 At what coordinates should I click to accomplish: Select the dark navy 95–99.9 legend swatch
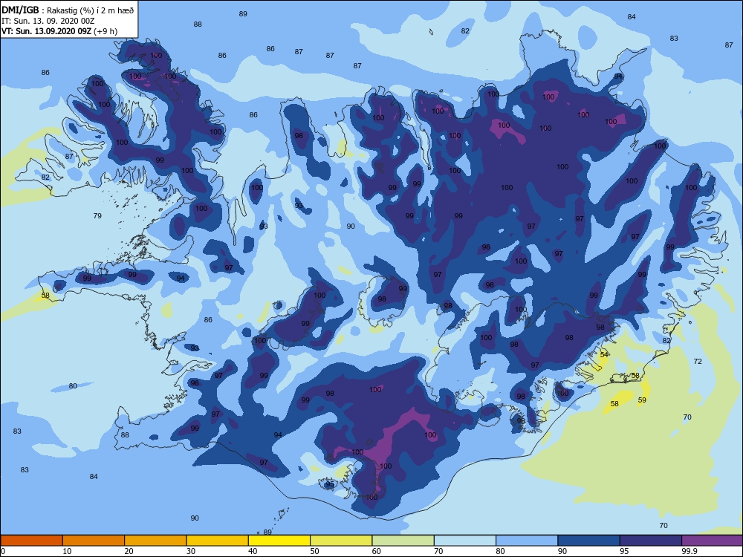(651, 541)
